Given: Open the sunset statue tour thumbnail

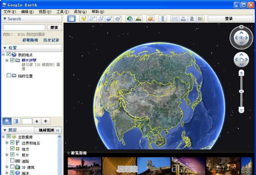Looking at the screenshot, I should [84, 166].
